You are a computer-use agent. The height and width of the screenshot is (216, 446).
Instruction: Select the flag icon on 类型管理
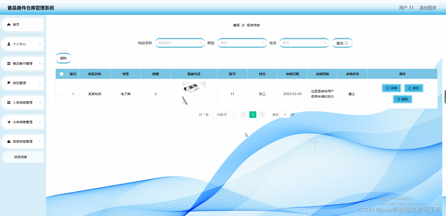click(x=8, y=83)
